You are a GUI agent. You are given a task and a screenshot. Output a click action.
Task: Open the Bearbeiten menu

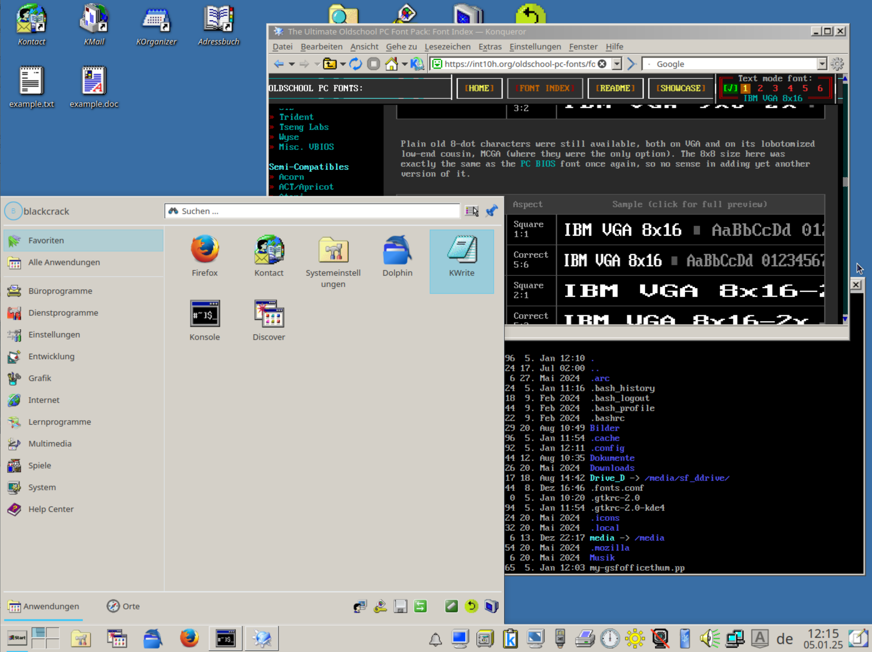(x=322, y=47)
